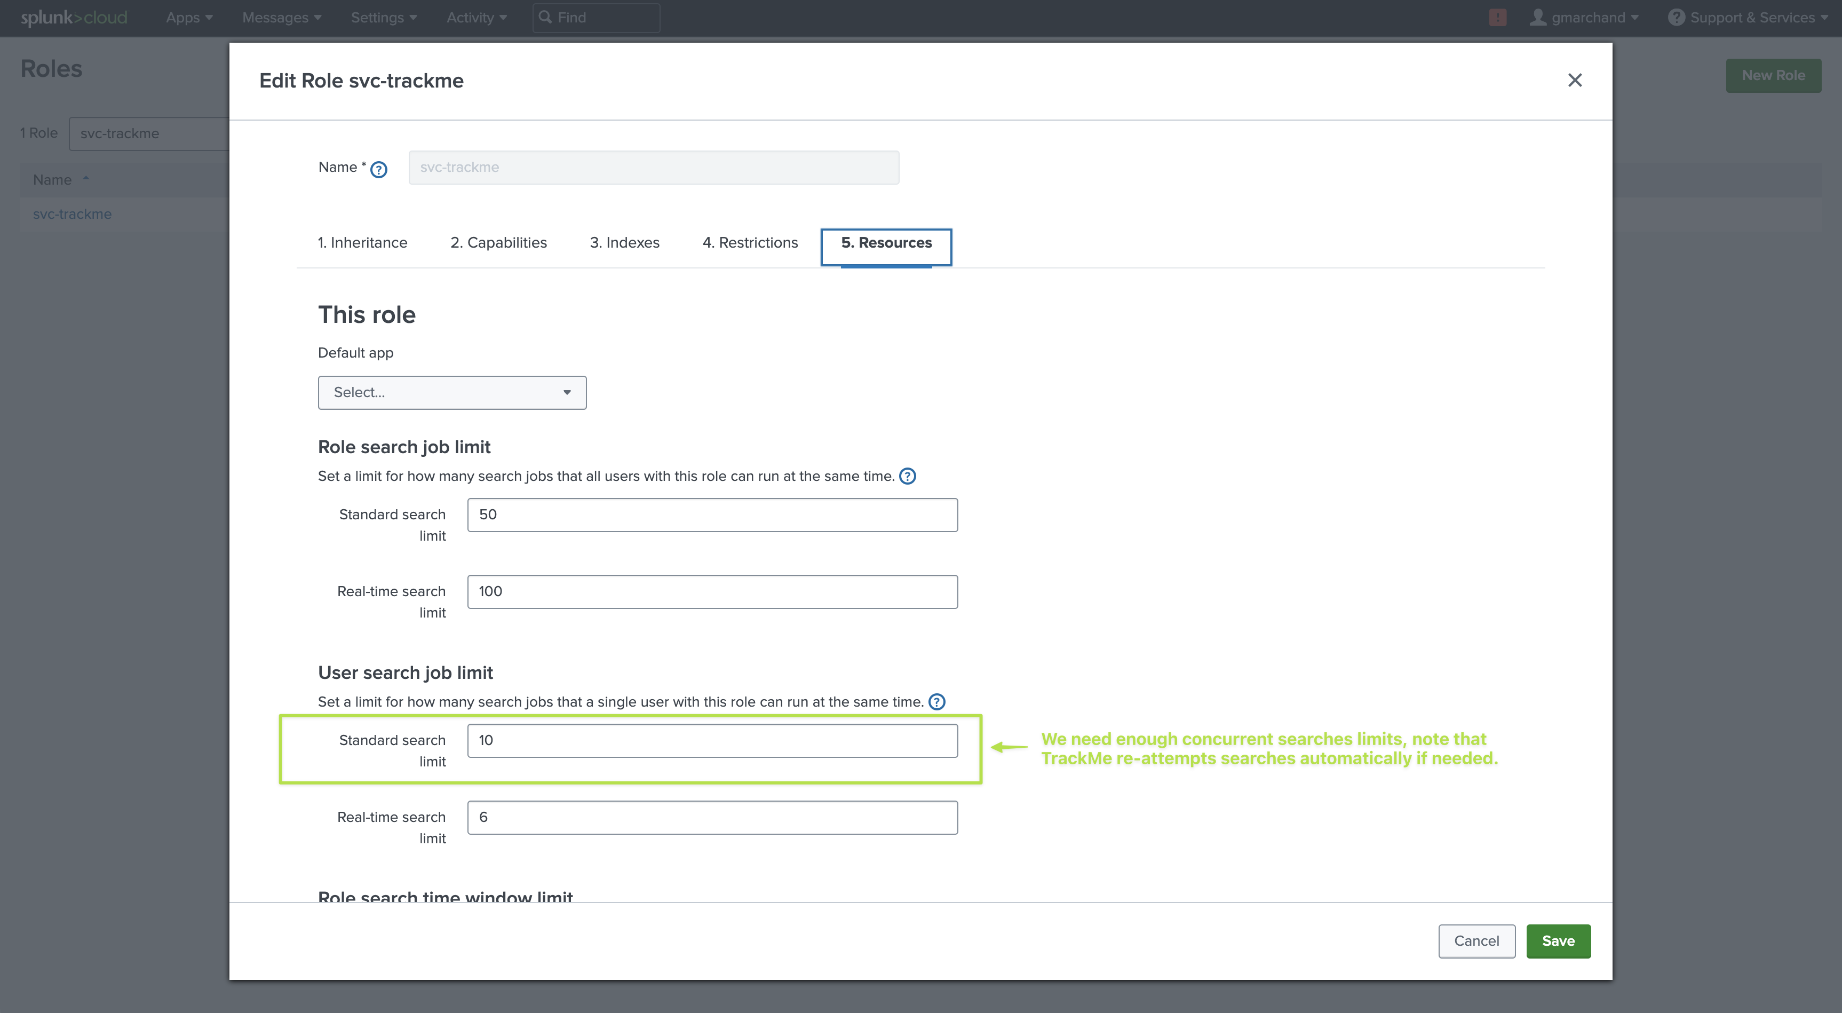Go to the 4. Restrictions tab
Screen dimensions: 1842x1013
pyautogui.click(x=749, y=242)
